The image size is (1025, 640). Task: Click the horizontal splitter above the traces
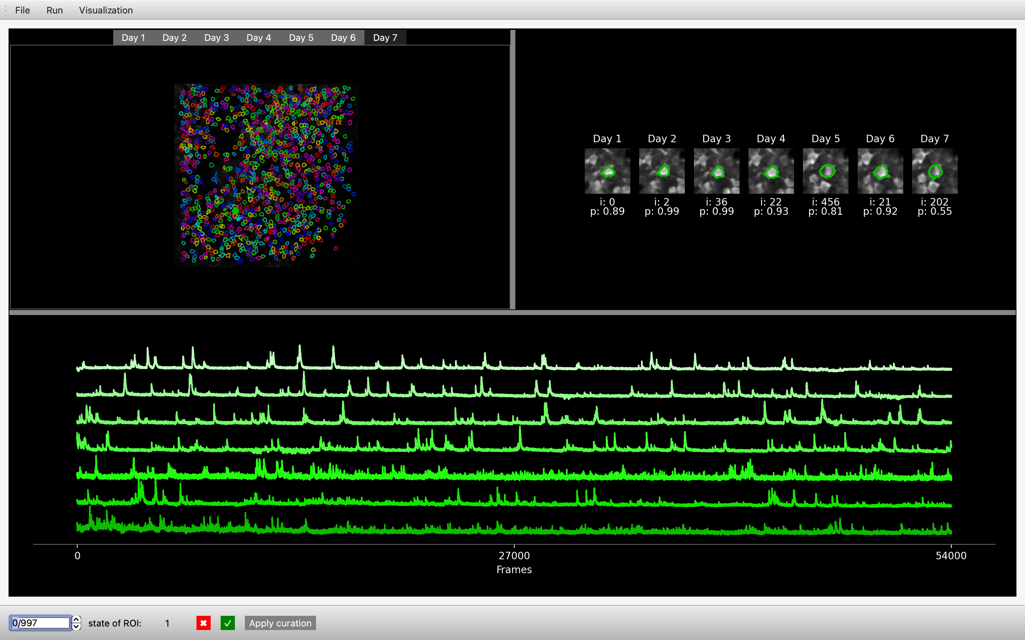pyautogui.click(x=512, y=313)
